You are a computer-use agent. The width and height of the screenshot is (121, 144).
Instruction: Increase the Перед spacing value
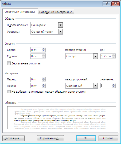coord(44,78)
